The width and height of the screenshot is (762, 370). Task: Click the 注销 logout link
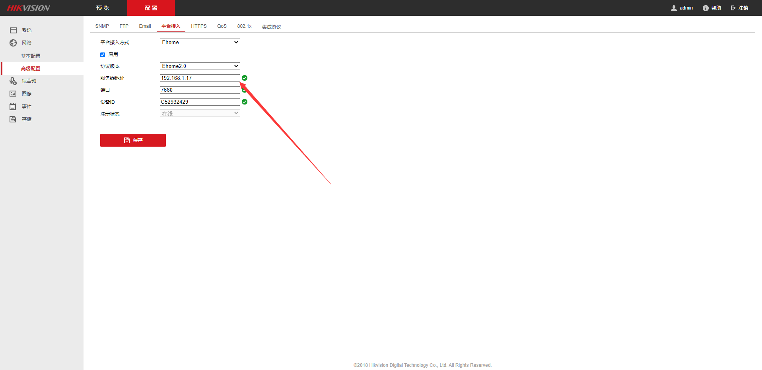tap(743, 8)
